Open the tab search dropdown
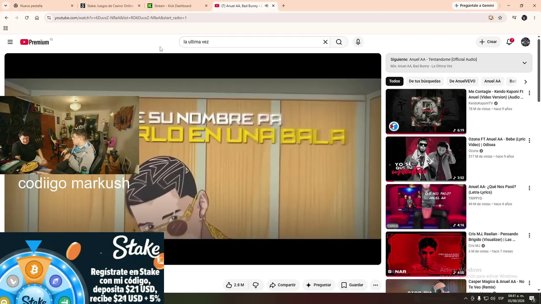Viewport: 541px width, 304px height. pos(6,6)
